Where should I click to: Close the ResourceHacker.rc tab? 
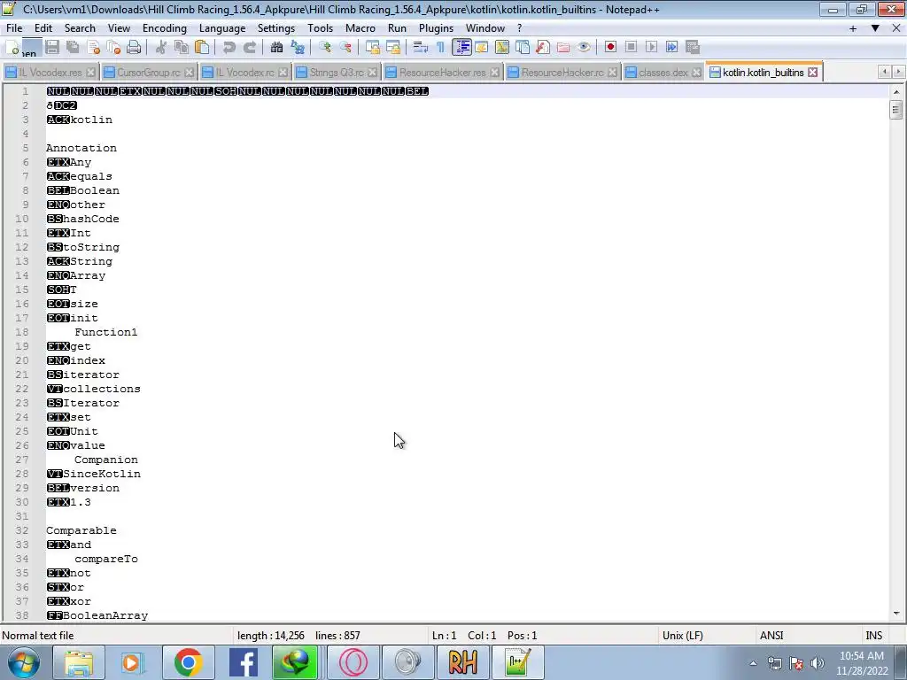[613, 73]
